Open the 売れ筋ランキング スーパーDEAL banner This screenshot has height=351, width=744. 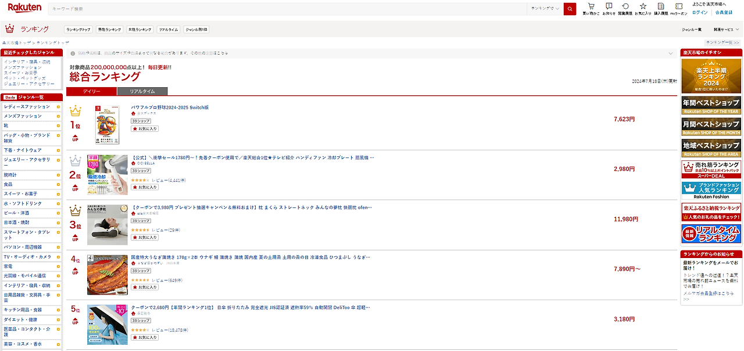tap(711, 169)
